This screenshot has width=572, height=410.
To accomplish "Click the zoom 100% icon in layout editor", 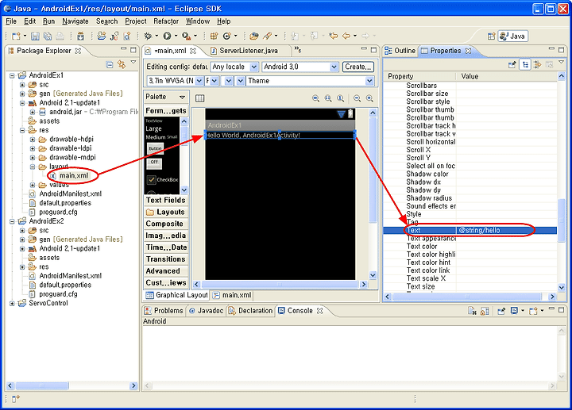I will (340, 98).
